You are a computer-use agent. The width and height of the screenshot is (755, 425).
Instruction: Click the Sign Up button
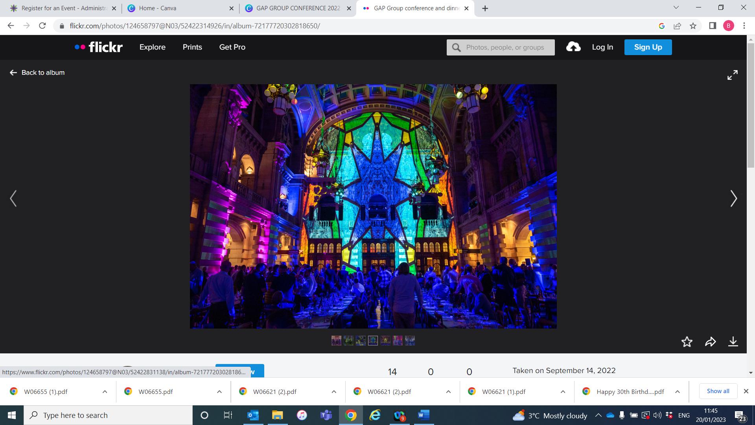648,47
